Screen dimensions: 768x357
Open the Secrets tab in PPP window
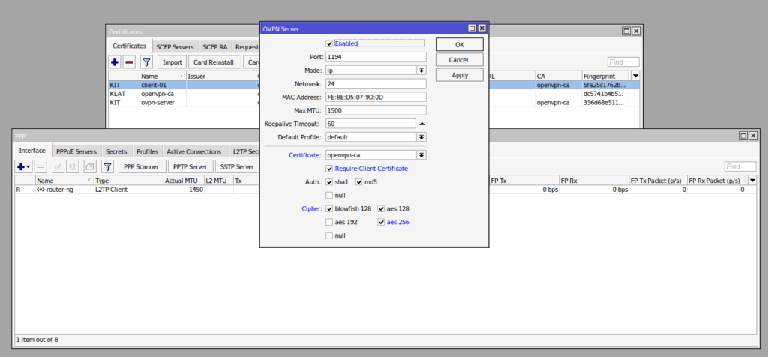(115, 151)
